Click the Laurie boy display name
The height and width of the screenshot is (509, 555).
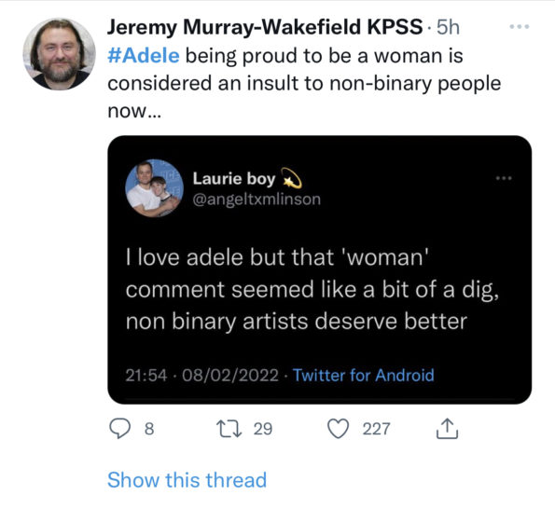click(x=234, y=179)
